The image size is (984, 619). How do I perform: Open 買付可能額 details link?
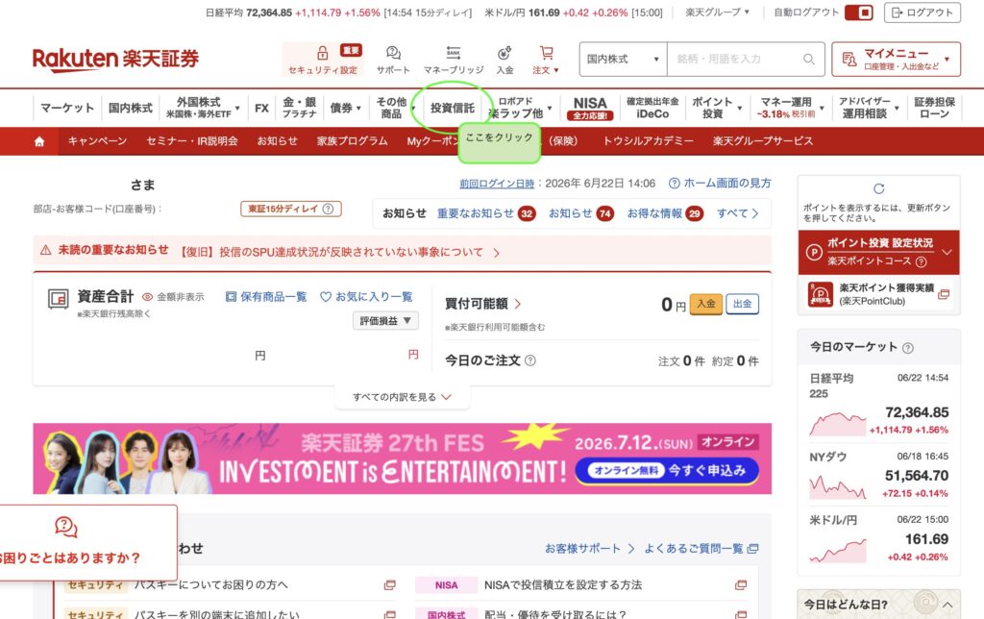click(x=483, y=304)
